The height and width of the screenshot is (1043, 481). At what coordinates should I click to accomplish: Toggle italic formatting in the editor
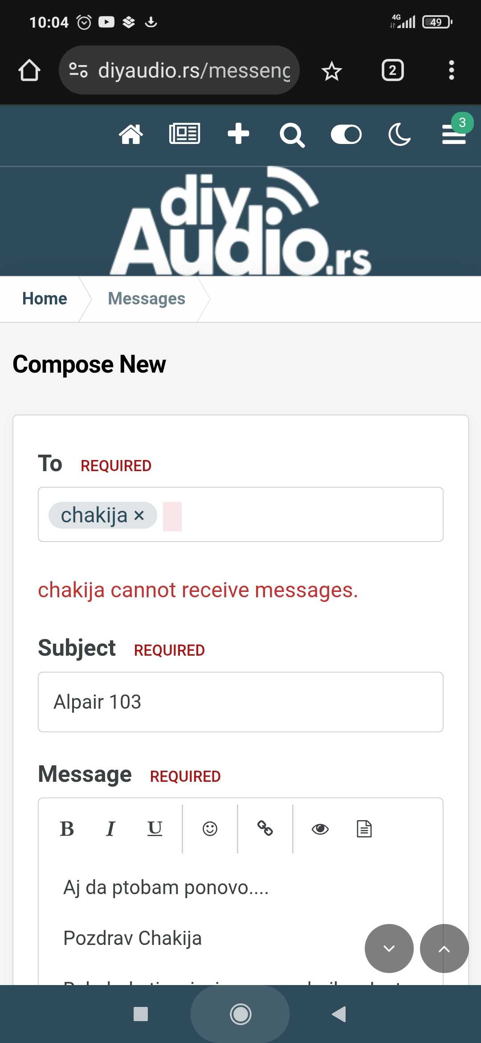110,829
